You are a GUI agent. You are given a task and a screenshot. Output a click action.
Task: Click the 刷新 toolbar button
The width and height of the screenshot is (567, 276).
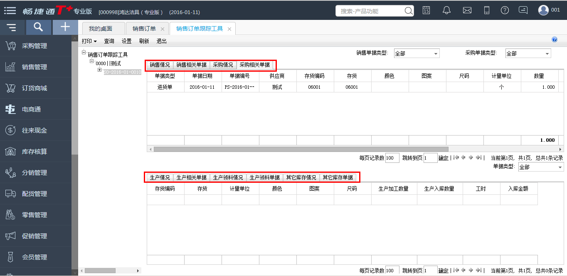point(144,41)
